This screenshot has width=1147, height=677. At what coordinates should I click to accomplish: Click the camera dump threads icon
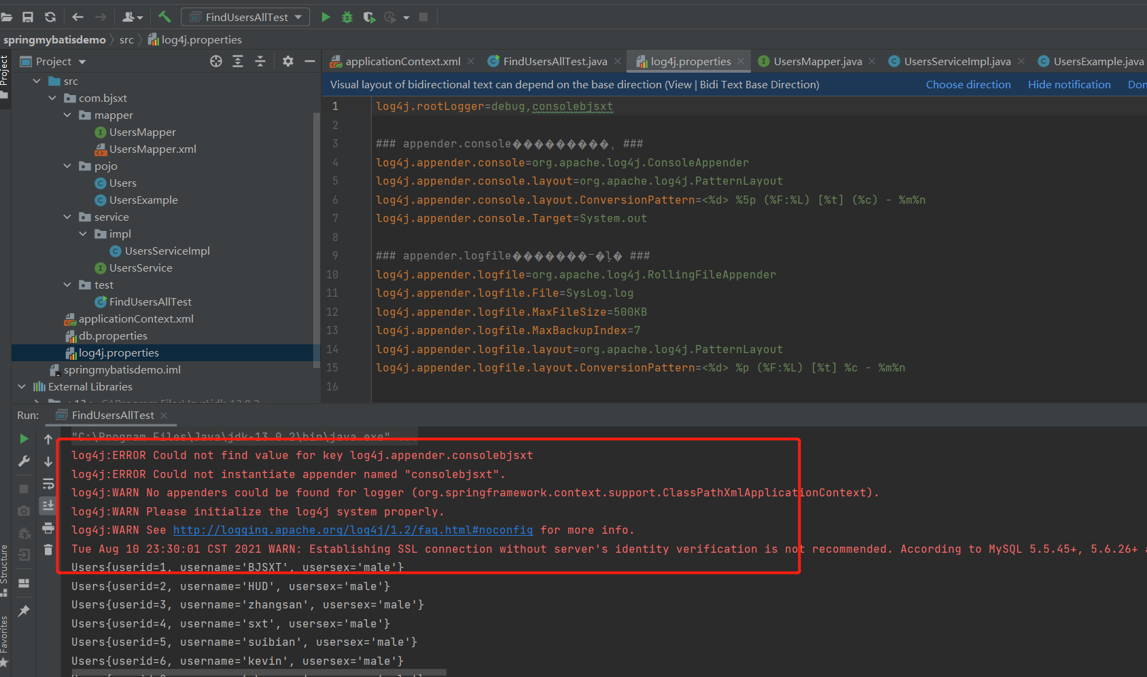point(24,511)
